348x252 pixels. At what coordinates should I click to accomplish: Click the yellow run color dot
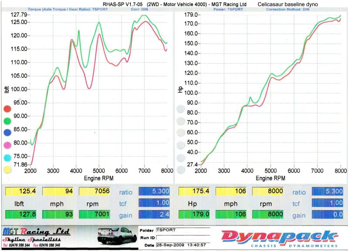tap(7, 170)
